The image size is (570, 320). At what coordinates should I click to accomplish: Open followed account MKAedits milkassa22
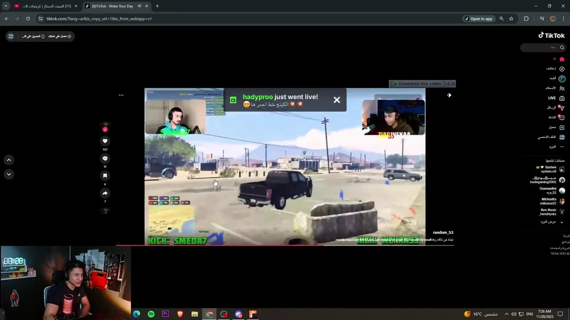click(x=552, y=201)
